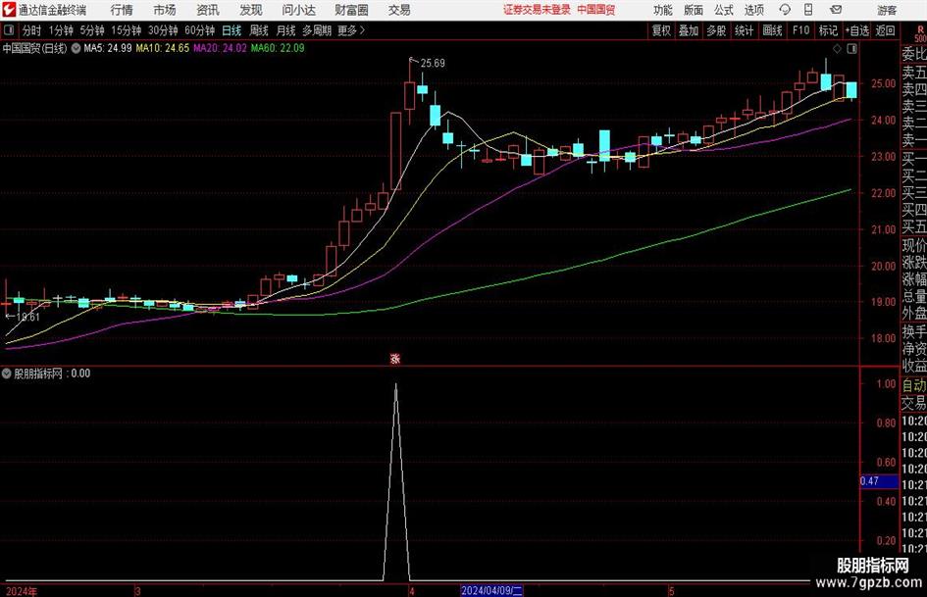Open the 公式 menu
The width and height of the screenshot is (927, 597).
click(724, 10)
